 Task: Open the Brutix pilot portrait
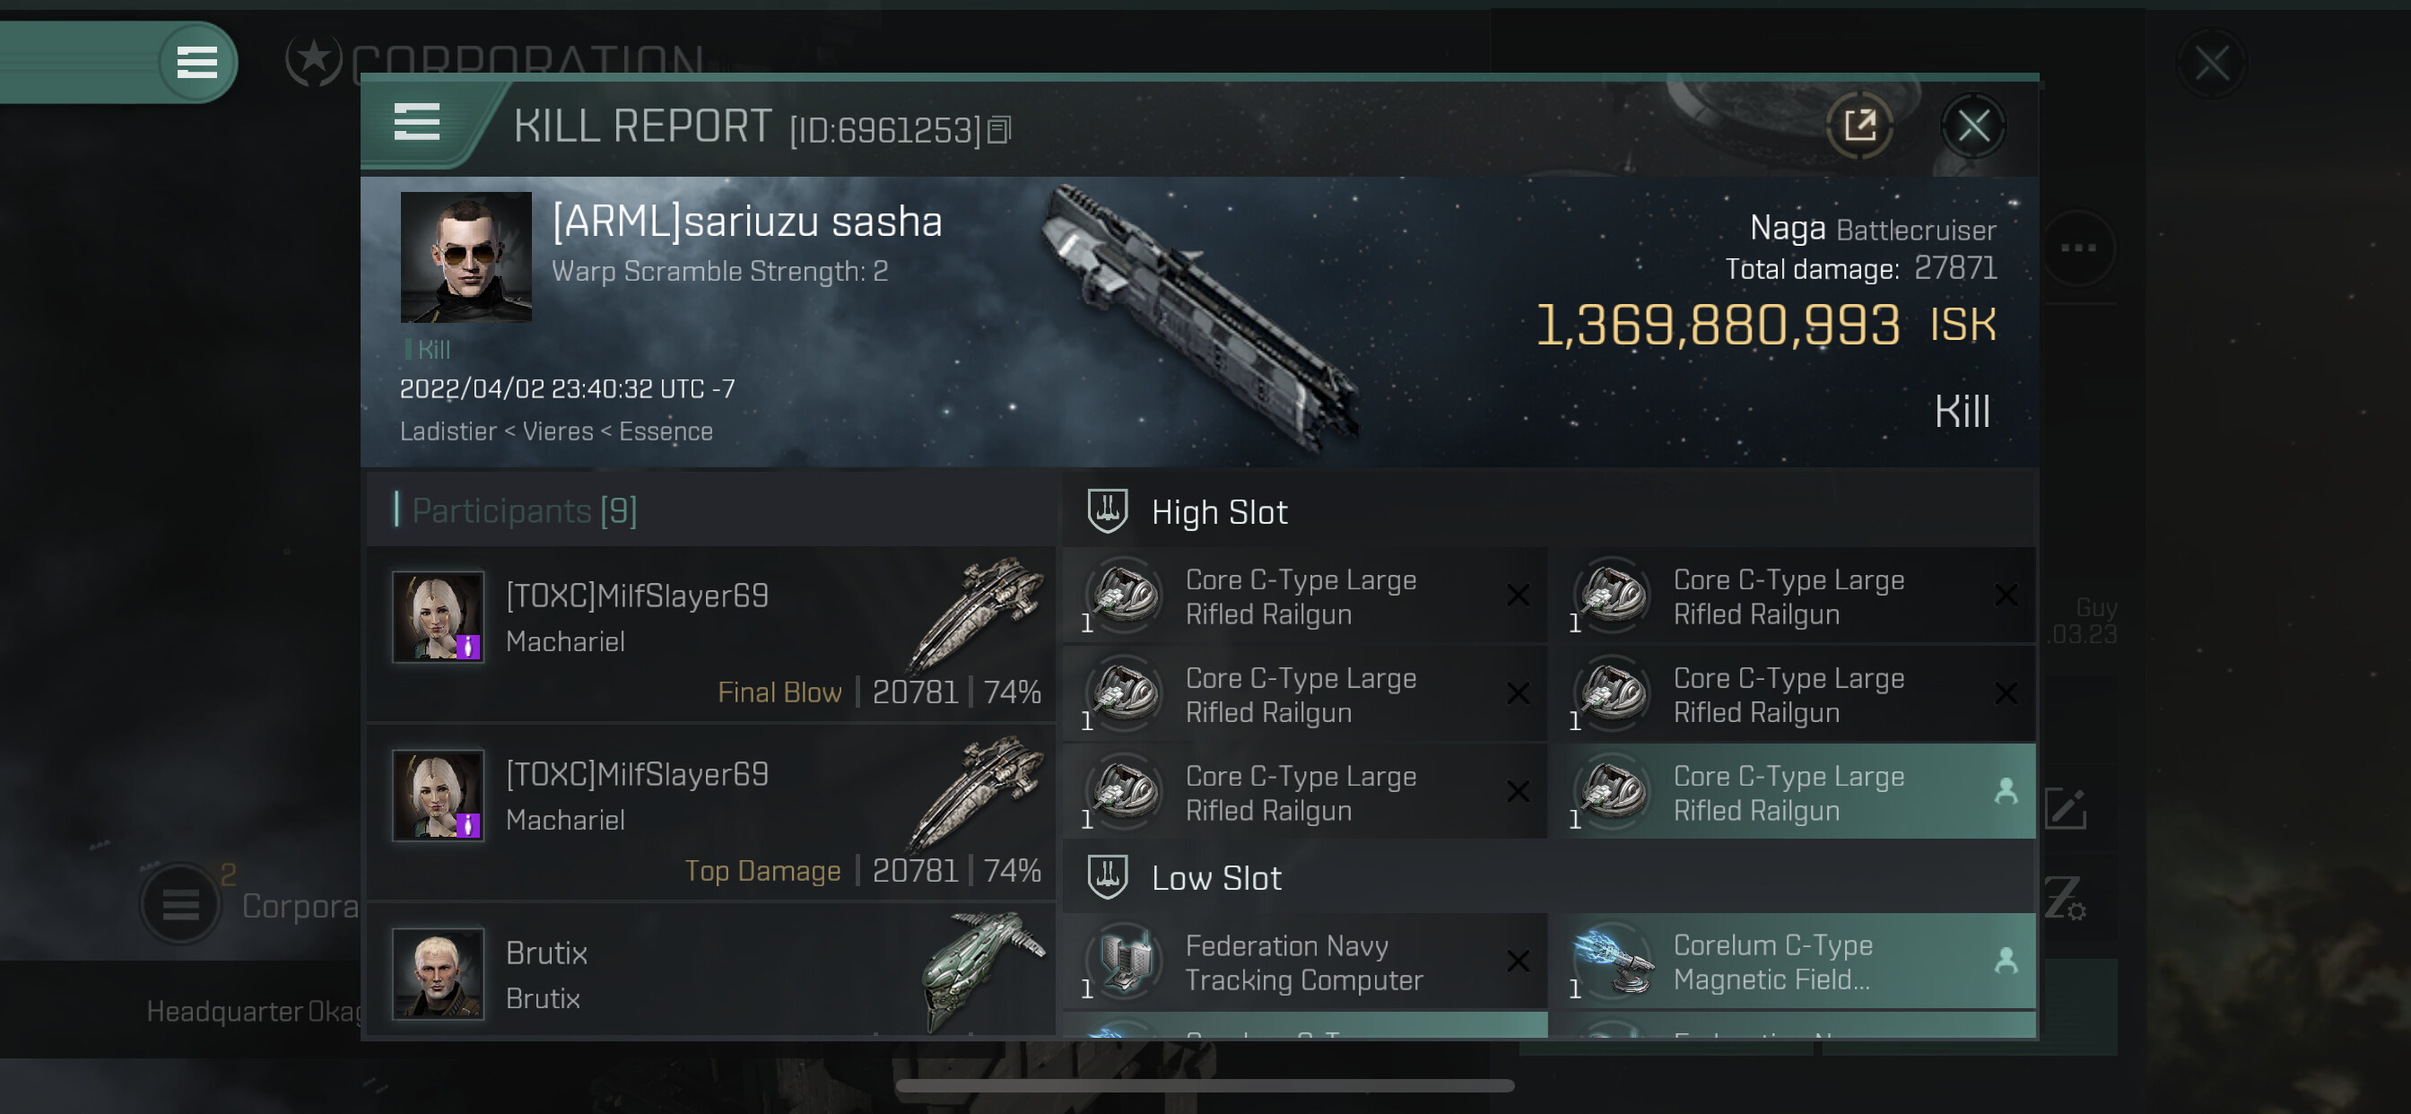pyautogui.click(x=438, y=973)
